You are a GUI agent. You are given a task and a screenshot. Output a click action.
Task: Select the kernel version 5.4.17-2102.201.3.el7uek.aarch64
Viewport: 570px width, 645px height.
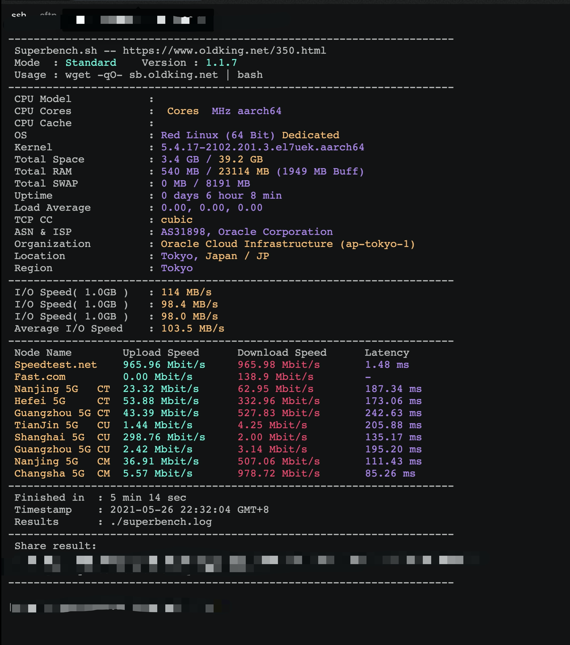click(x=263, y=147)
